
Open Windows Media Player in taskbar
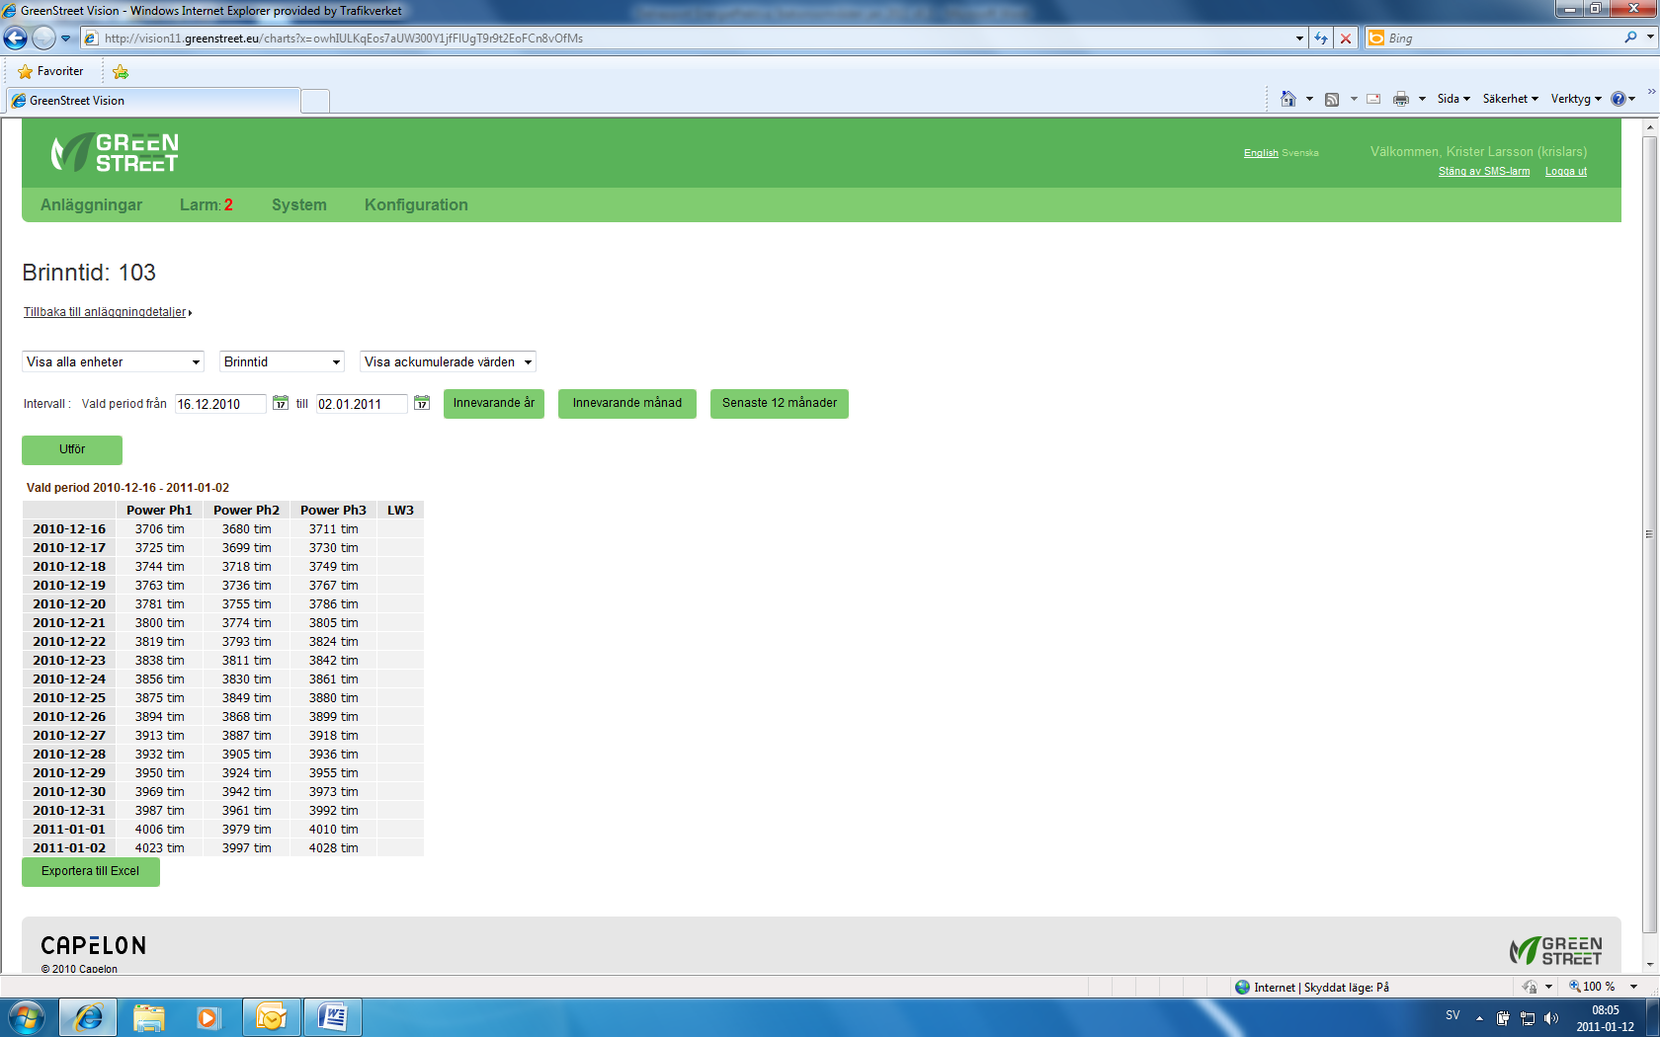207,1017
